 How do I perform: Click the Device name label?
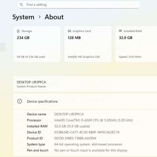point(36,114)
